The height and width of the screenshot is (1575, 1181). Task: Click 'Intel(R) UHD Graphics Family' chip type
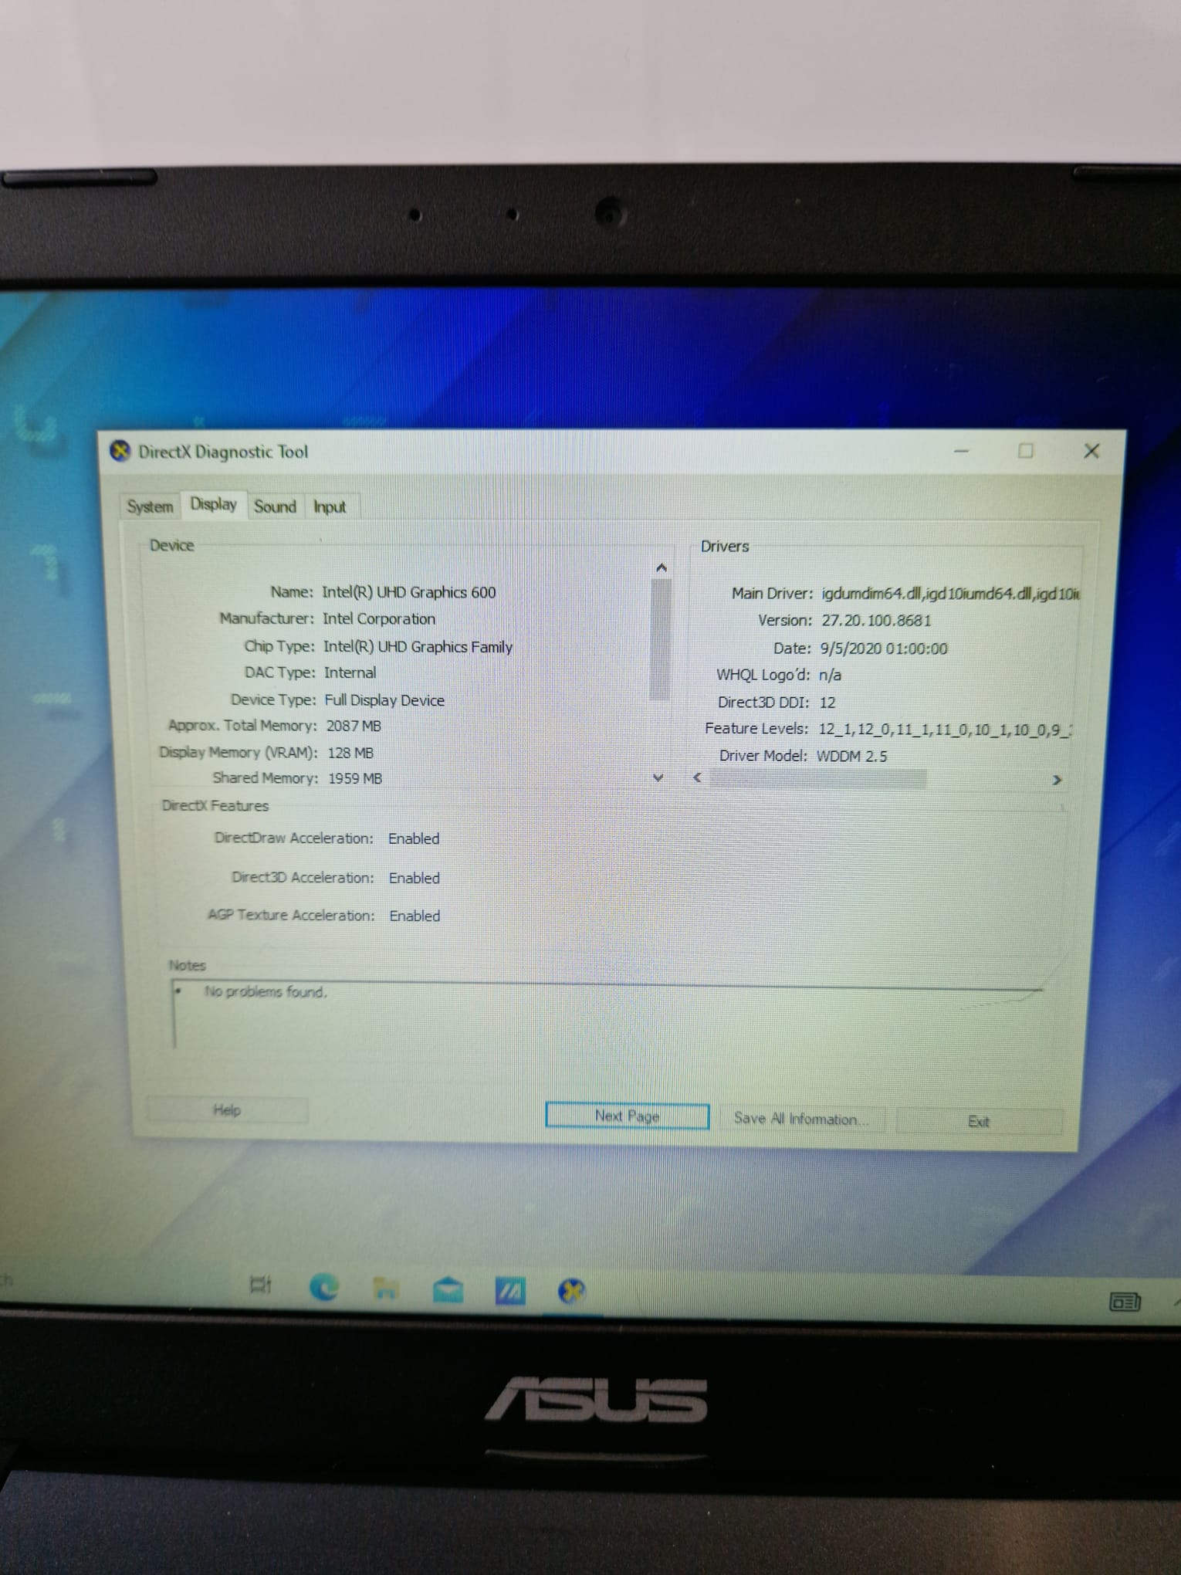(x=418, y=646)
